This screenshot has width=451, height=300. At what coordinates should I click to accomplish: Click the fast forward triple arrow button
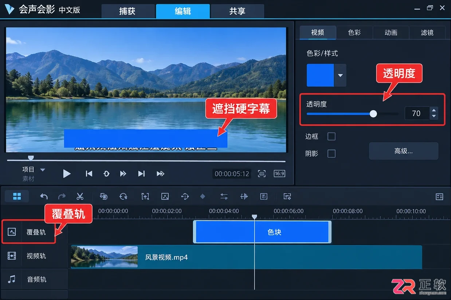coord(160,174)
